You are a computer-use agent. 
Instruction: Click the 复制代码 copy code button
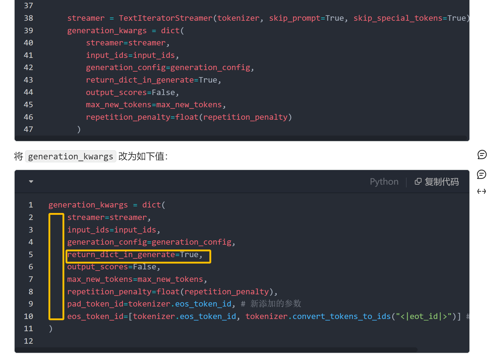click(436, 182)
